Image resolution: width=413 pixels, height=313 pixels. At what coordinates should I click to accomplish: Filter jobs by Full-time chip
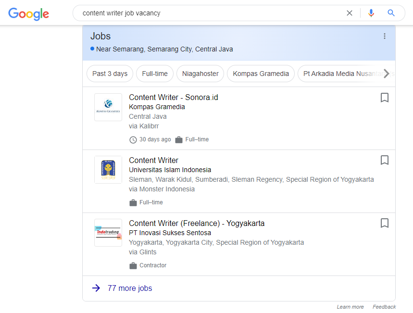(x=155, y=74)
